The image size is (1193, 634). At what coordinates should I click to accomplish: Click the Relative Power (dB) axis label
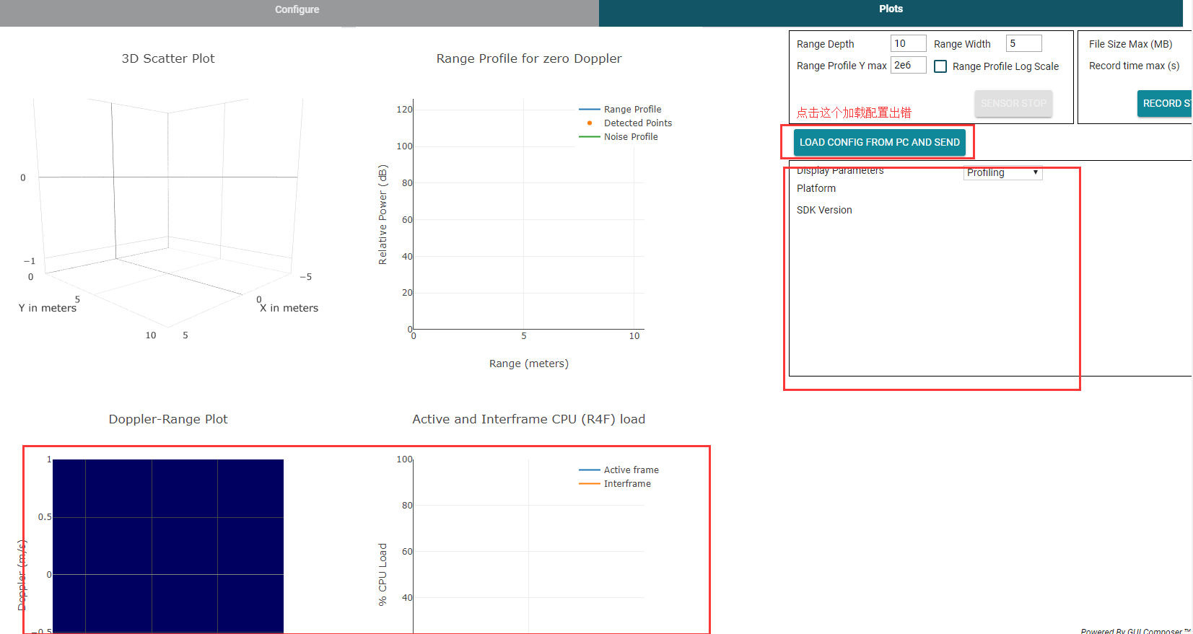tap(383, 215)
